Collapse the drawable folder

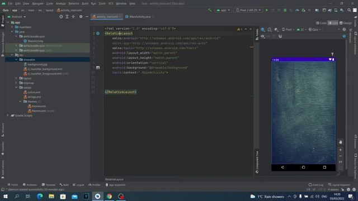(16, 60)
